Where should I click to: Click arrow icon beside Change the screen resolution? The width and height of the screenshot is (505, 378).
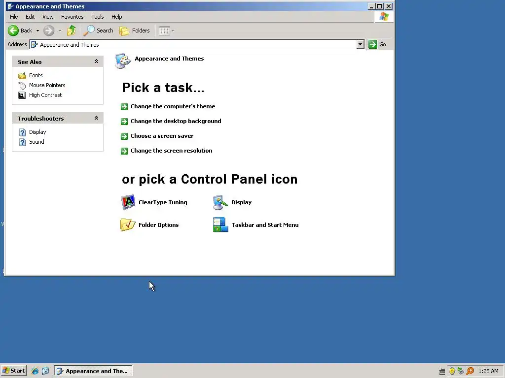coord(124,151)
